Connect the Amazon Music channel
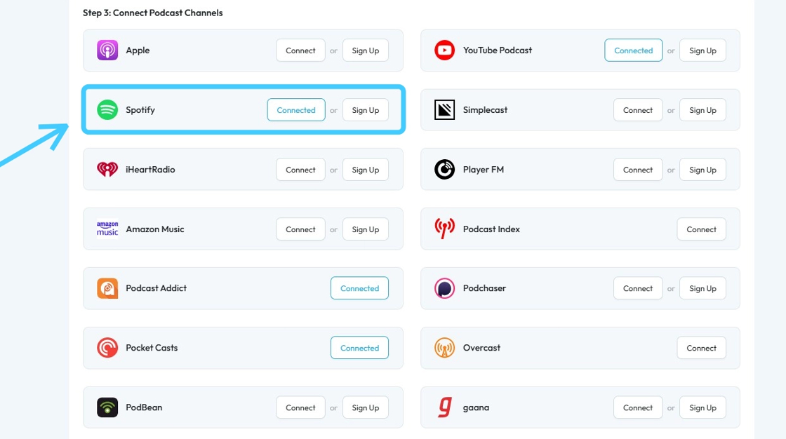Viewport: 786px width, 439px height. tap(300, 229)
